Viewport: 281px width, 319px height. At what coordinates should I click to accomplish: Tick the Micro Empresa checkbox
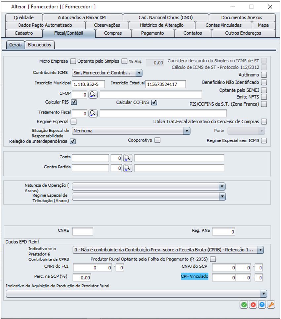point(73,61)
